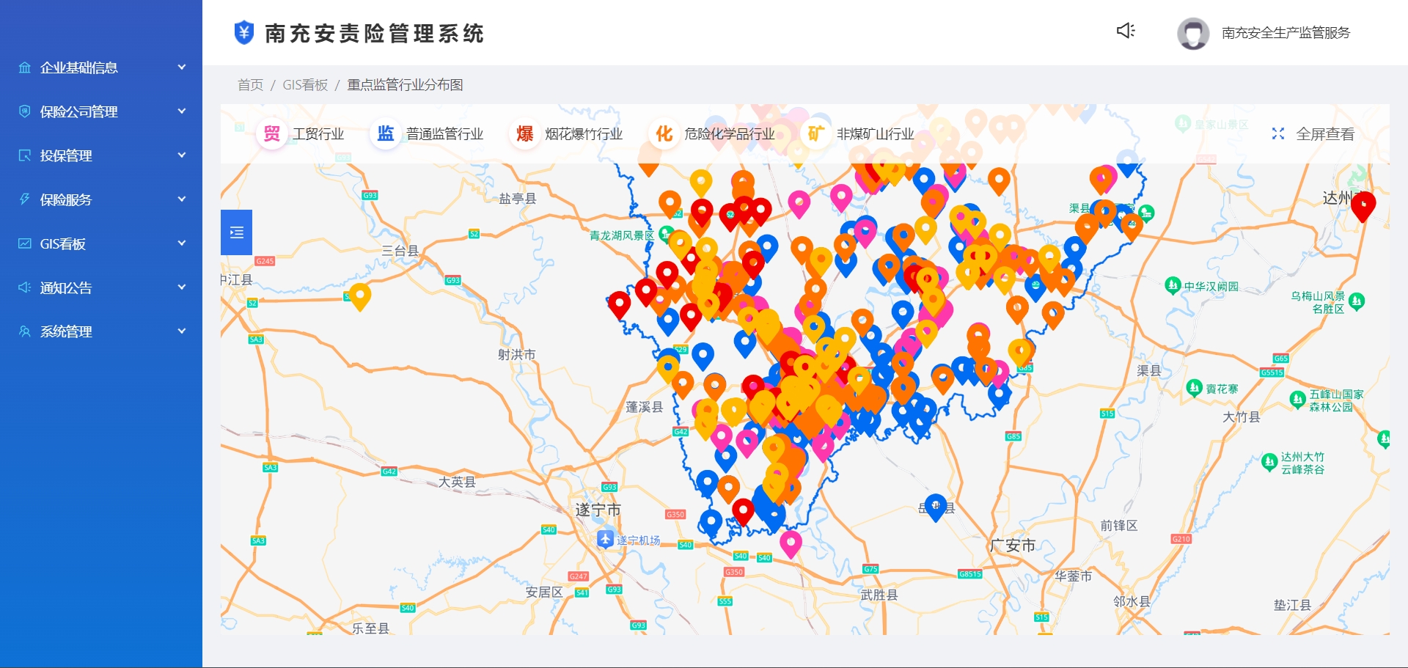
Task: Go to 首页 in breadcrumb
Action: [x=250, y=85]
